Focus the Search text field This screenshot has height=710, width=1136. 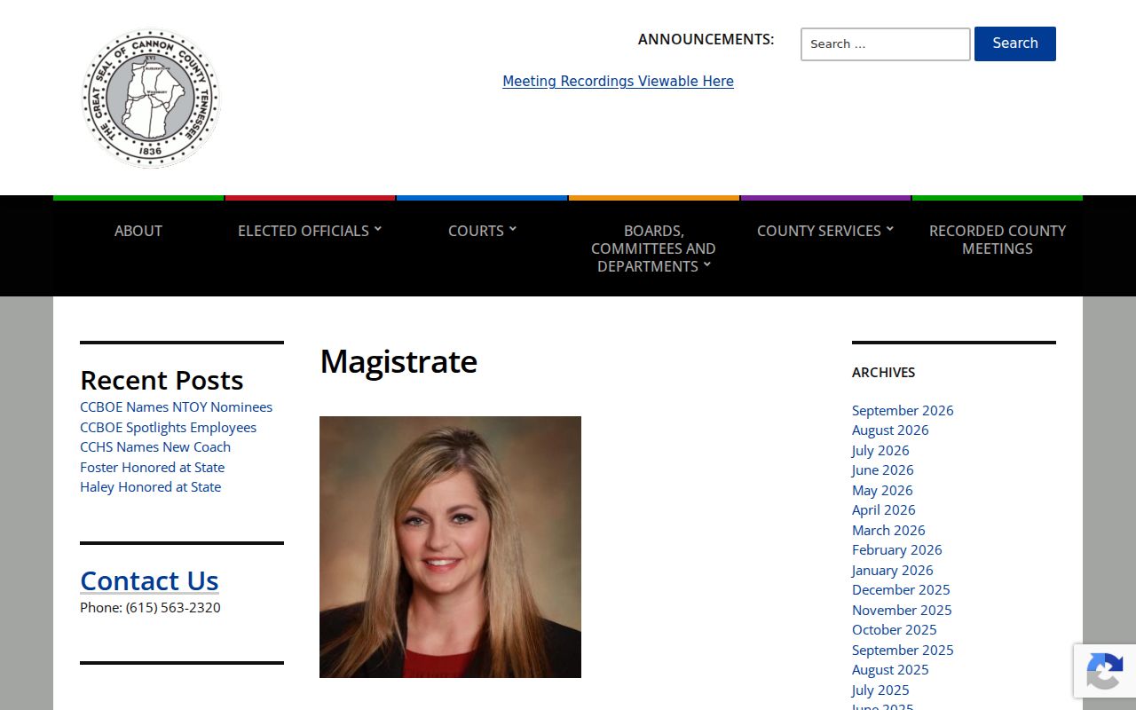(x=886, y=44)
